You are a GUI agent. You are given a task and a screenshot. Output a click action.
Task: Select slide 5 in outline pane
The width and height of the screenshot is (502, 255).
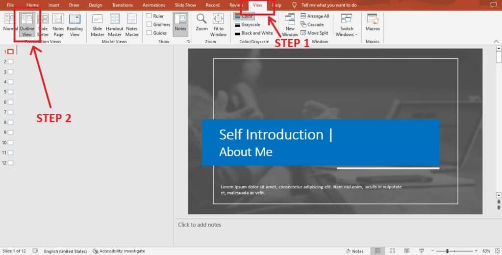pos(11,92)
